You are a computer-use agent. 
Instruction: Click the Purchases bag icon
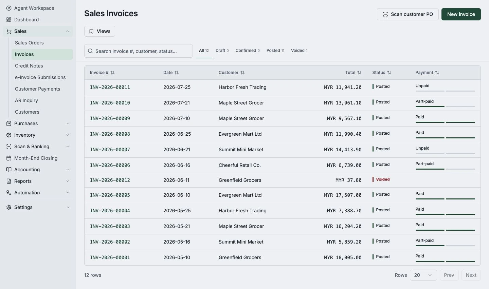(x=9, y=123)
